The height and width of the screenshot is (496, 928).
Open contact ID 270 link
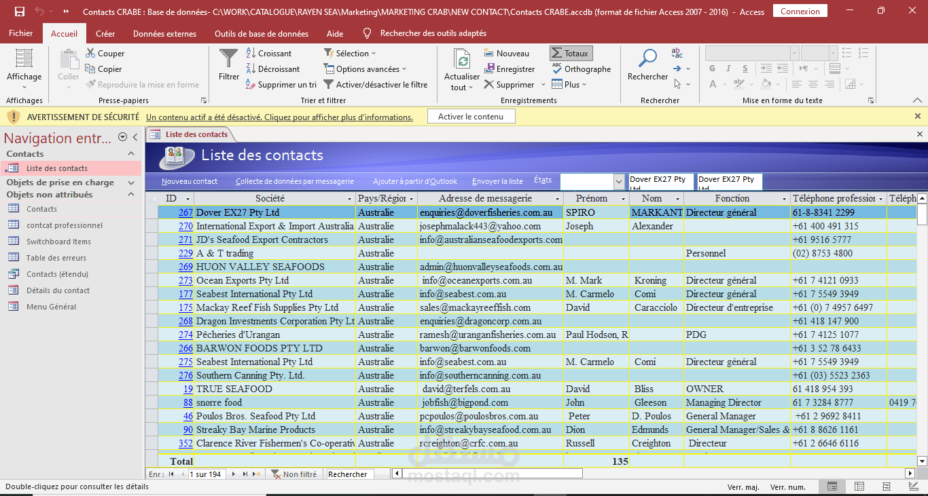[x=185, y=226]
